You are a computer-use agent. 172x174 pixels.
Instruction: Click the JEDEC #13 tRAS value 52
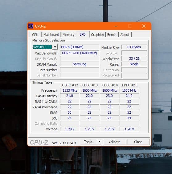[89, 112]
